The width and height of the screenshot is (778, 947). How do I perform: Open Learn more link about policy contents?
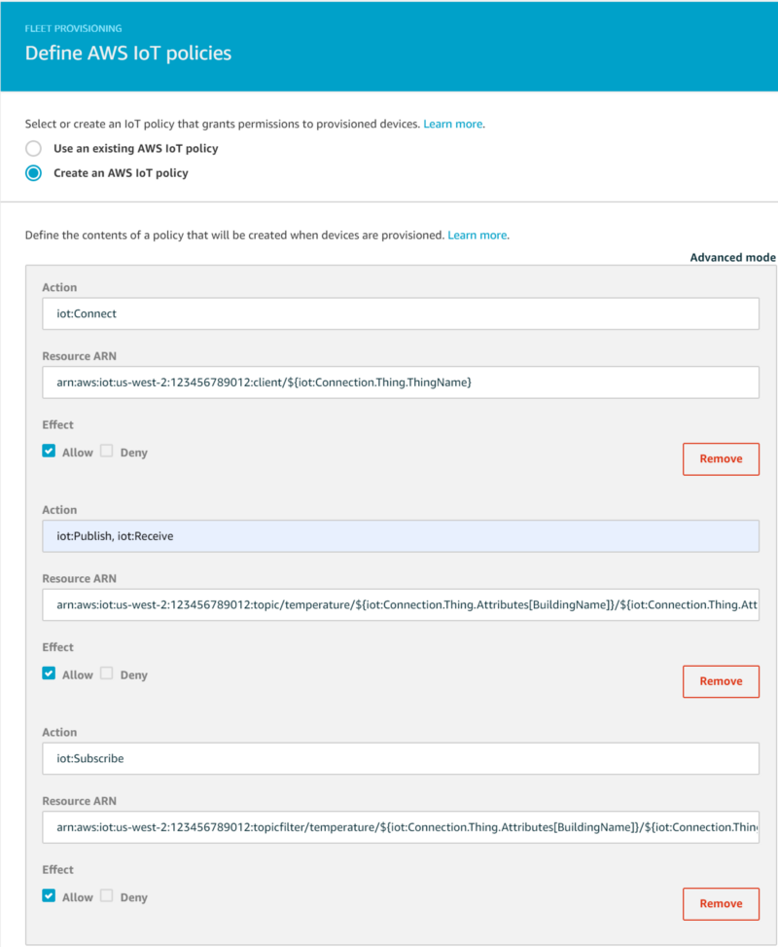tap(477, 235)
